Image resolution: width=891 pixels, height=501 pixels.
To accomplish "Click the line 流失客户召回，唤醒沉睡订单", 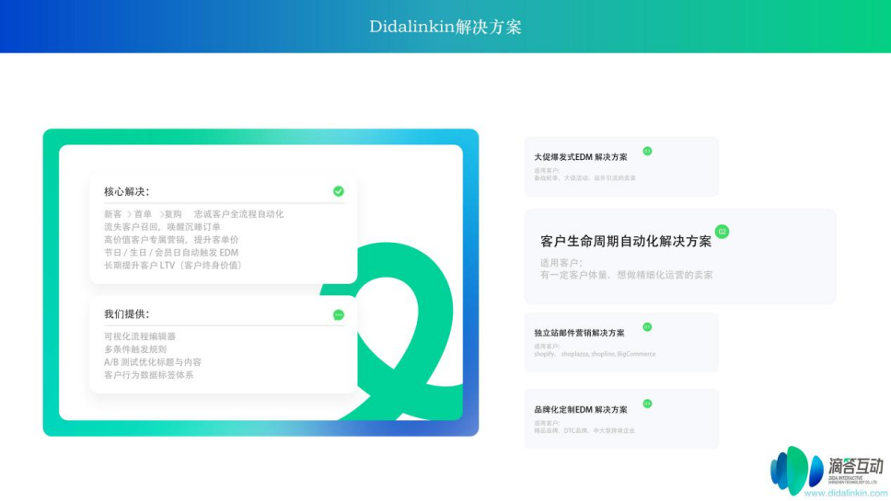I will [162, 227].
